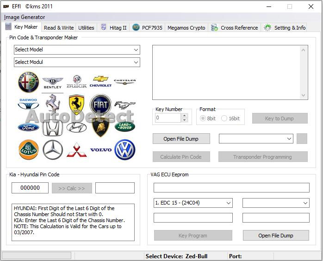This screenshot has width=323, height=261.
Task: Pick the Volvo brand logo
Action: pyautogui.click(x=101, y=150)
